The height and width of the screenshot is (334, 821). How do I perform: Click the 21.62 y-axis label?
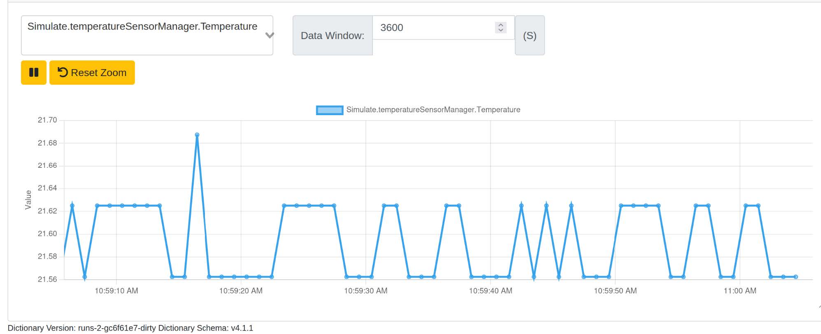click(x=47, y=211)
